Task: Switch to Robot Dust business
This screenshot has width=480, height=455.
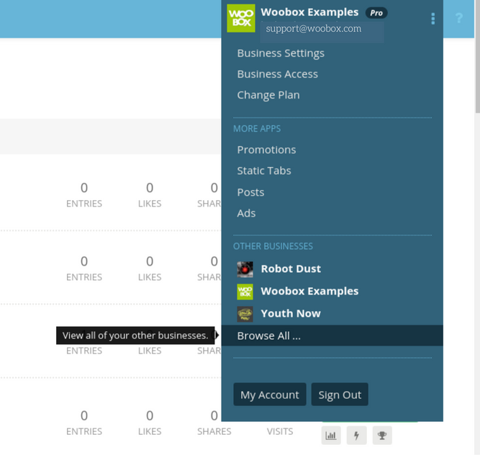Action: [291, 269]
